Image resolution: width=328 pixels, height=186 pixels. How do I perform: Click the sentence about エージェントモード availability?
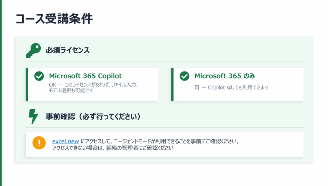(160, 141)
